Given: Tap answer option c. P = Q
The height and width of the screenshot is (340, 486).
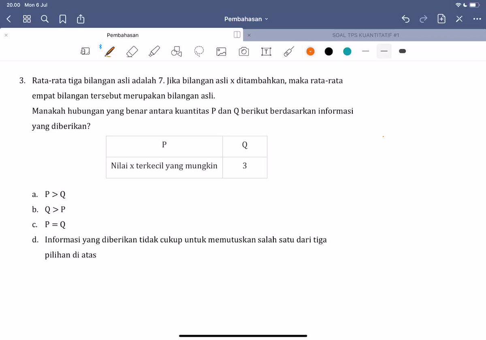Looking at the screenshot, I should click(49, 224).
